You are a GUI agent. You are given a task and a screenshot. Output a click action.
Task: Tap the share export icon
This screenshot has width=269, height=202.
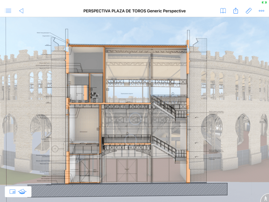pos(236,11)
